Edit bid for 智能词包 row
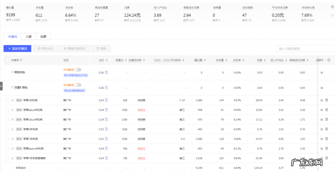The image size is (335, 172). (x=106, y=72)
